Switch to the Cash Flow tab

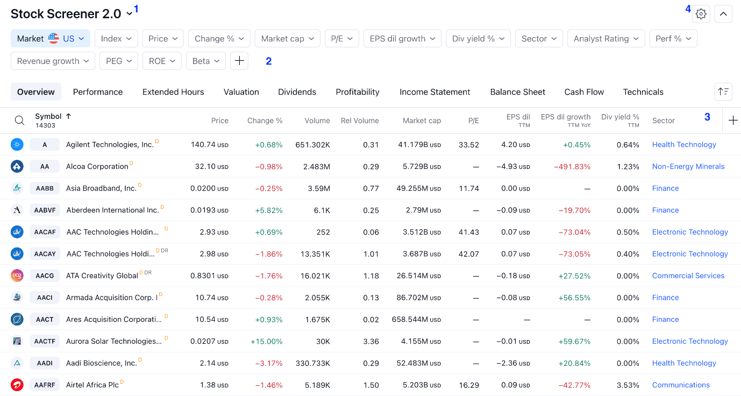click(x=584, y=91)
